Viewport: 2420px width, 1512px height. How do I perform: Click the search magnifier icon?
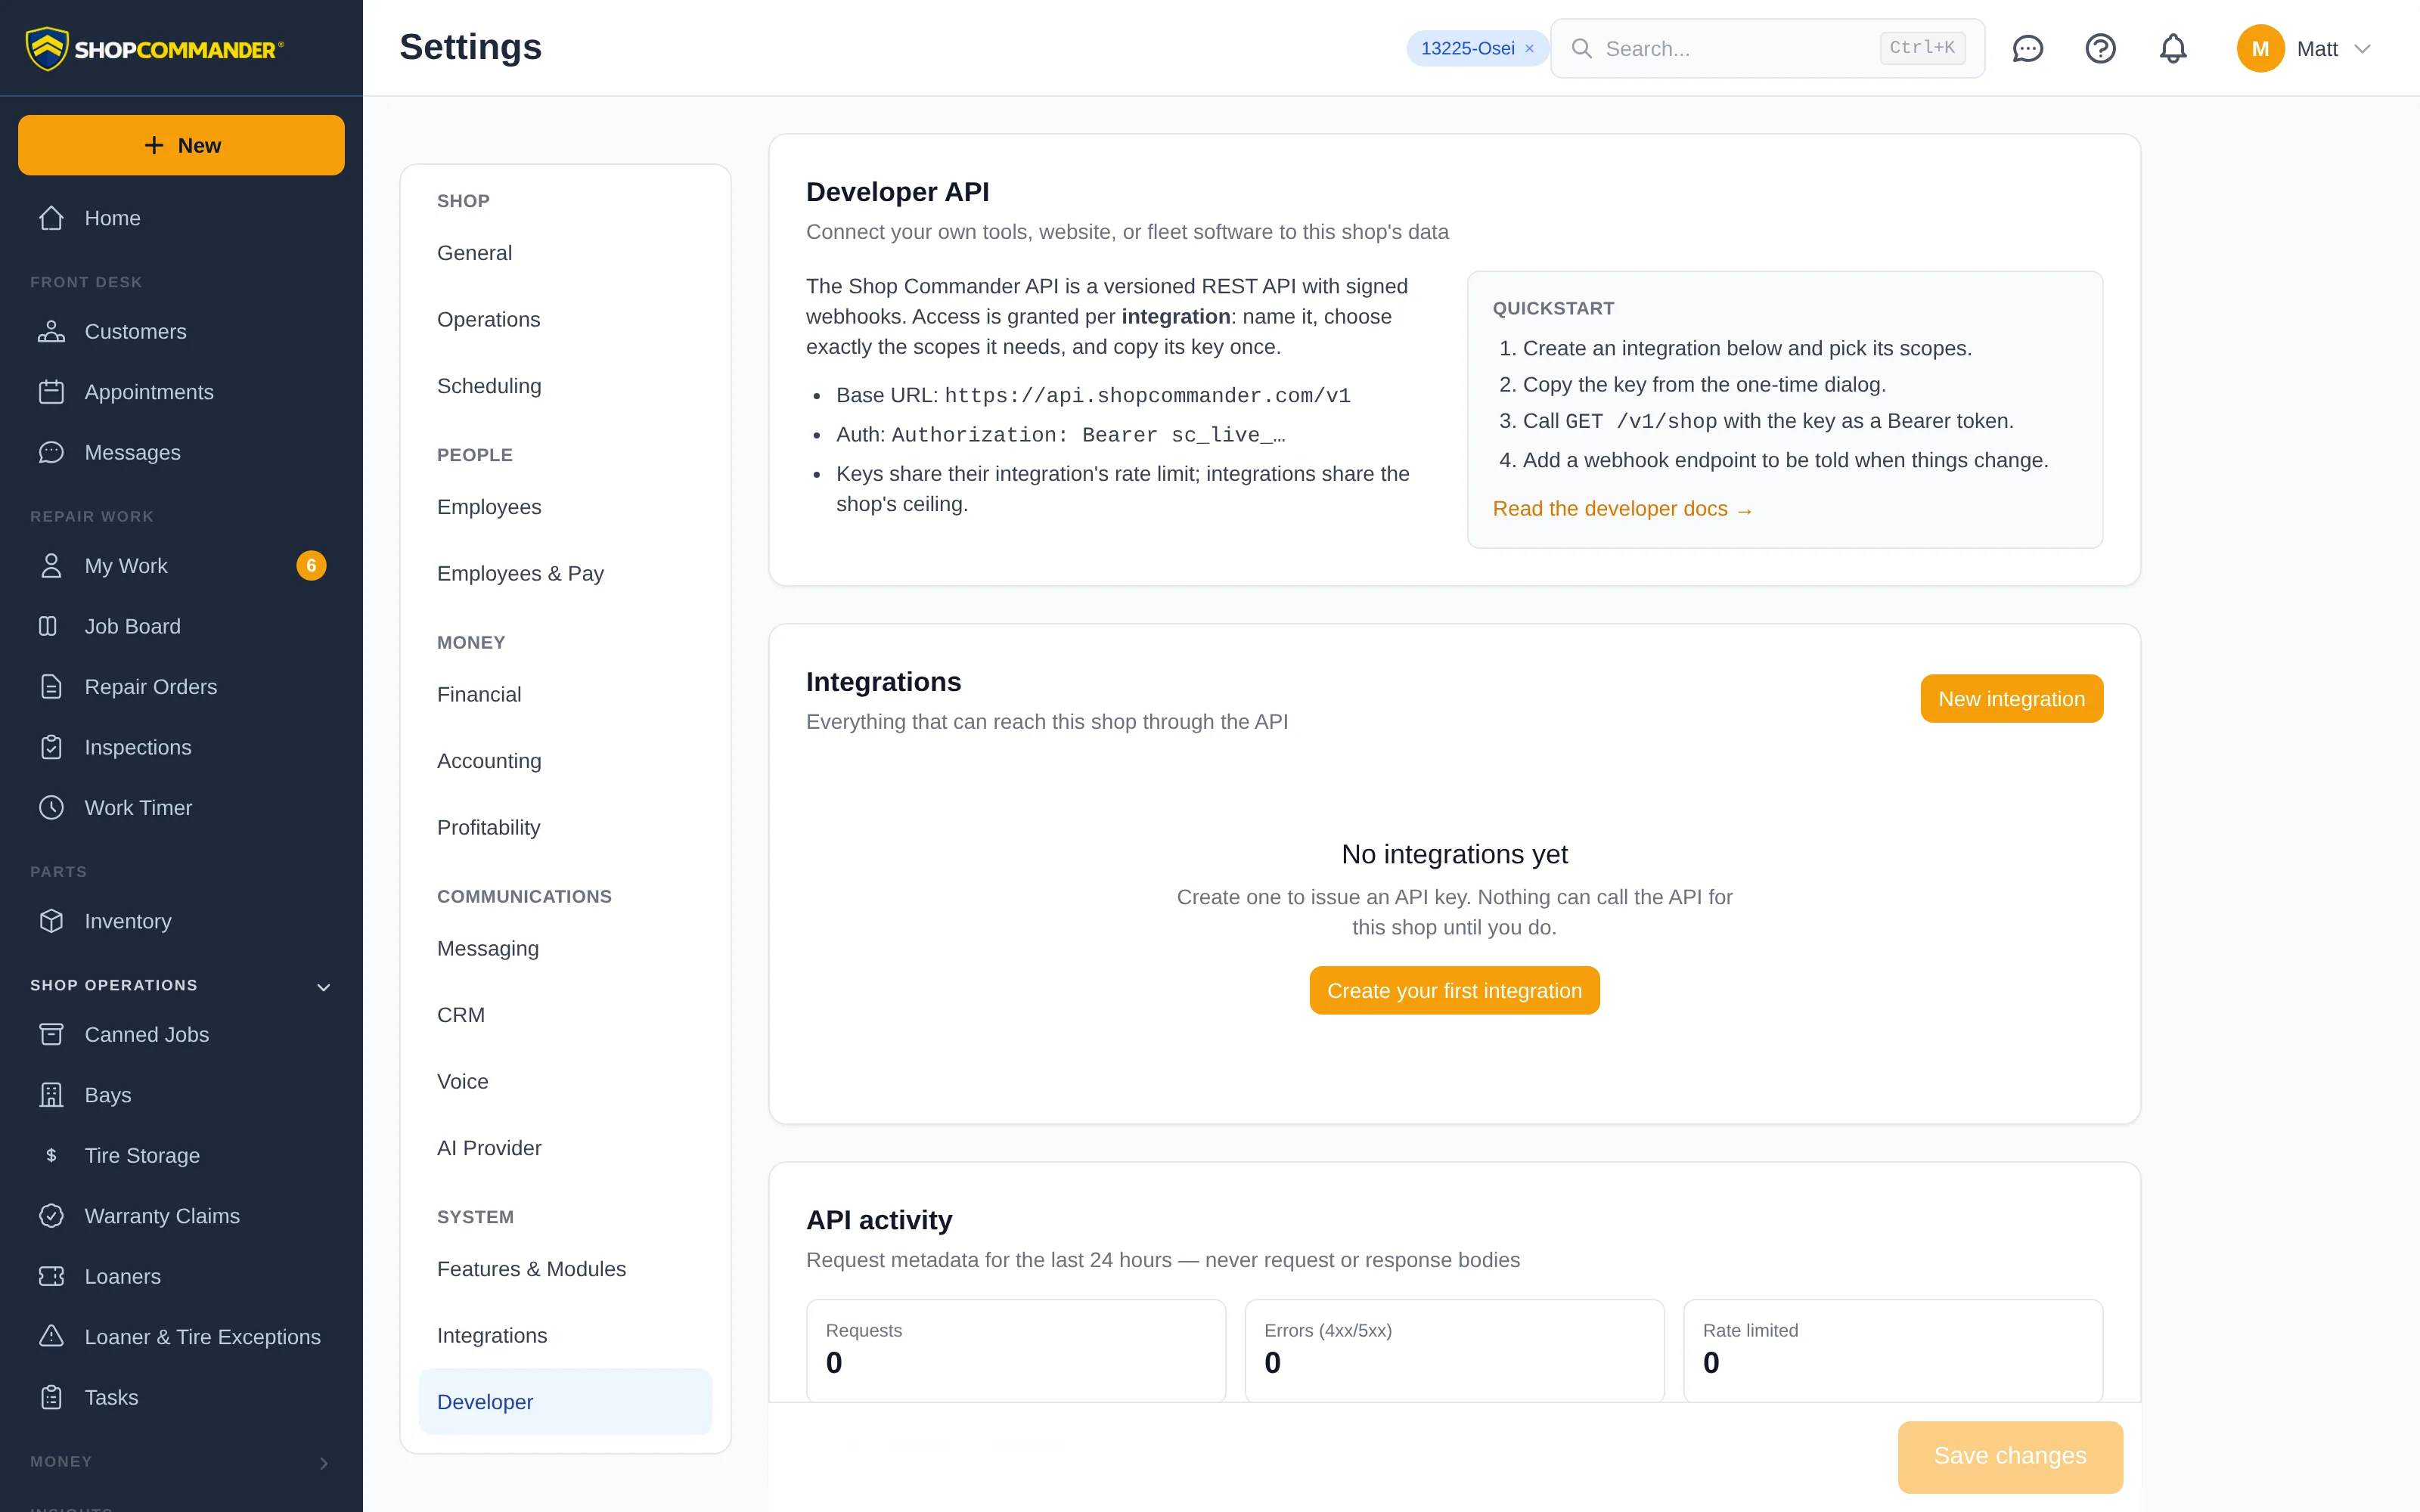pos(1581,48)
